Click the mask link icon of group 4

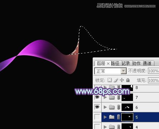(118, 127)
